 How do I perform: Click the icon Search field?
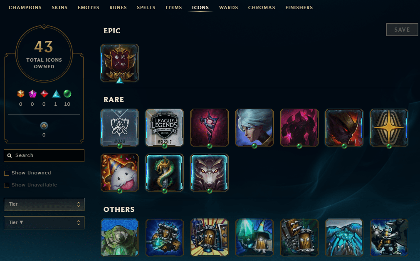[x=44, y=156]
